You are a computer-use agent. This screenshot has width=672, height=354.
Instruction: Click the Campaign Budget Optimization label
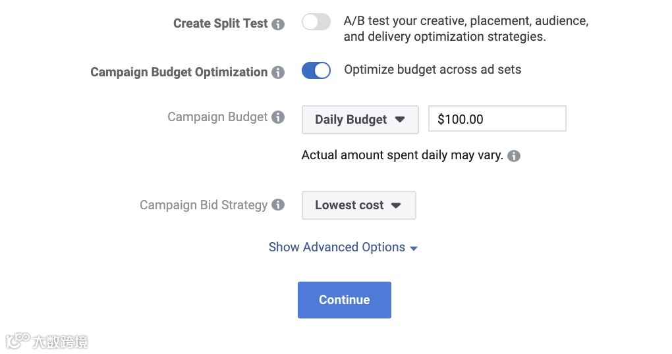pyautogui.click(x=179, y=72)
